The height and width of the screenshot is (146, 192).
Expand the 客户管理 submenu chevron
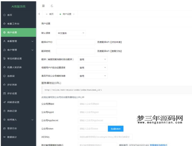coord(33,50)
